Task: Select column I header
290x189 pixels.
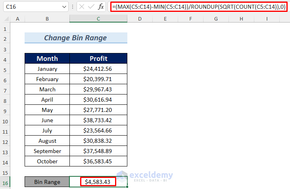Action: [x=267, y=19]
